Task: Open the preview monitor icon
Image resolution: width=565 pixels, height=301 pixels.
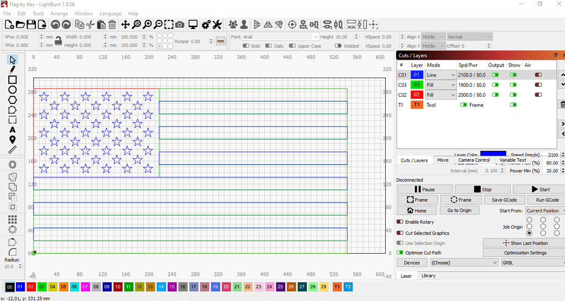Action: click(x=193, y=24)
